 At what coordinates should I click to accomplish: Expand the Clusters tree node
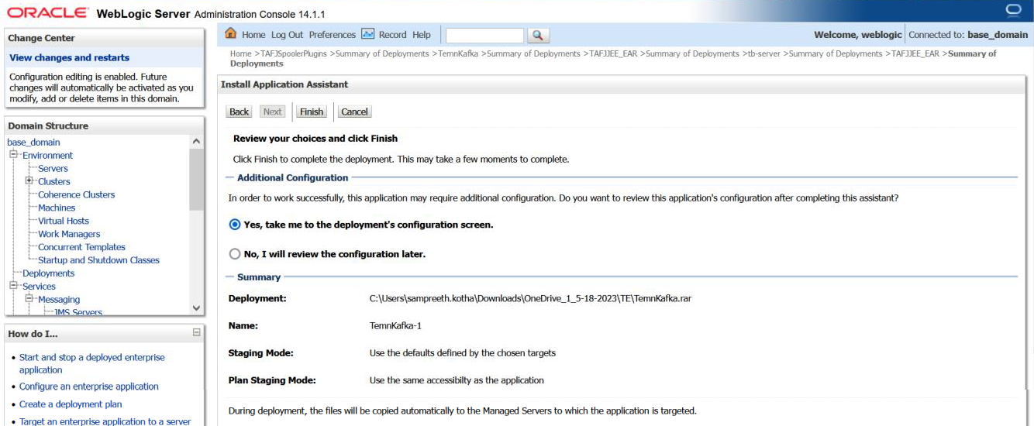[x=29, y=181]
